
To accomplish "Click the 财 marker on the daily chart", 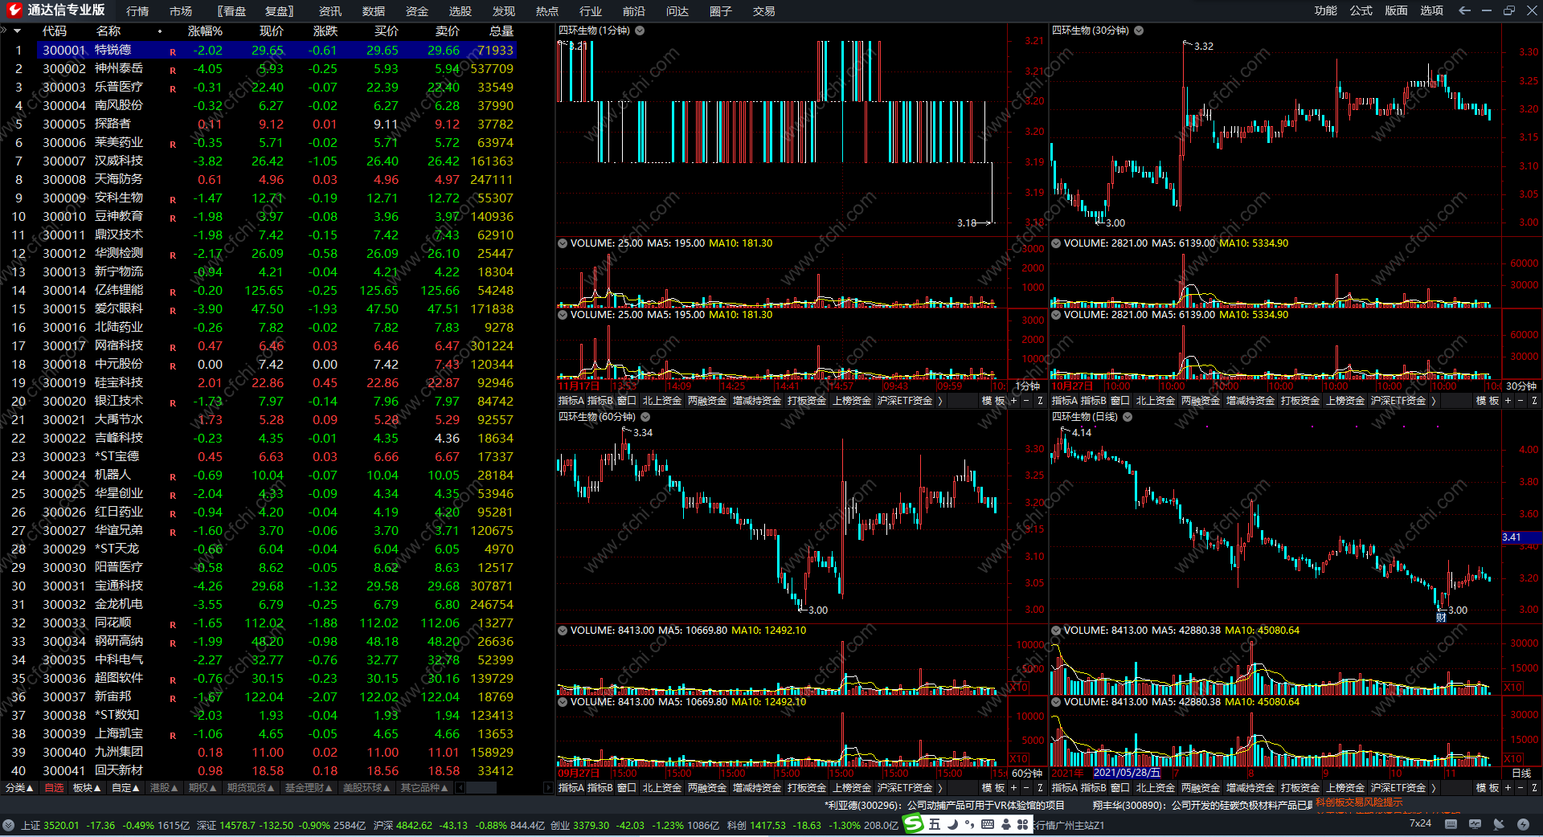I will point(1441,617).
